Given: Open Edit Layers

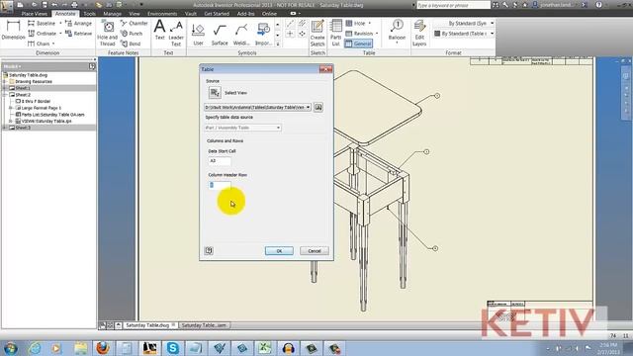Looking at the screenshot, I should 419,33.
